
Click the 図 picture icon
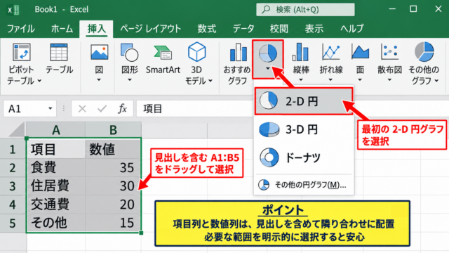[99, 52]
